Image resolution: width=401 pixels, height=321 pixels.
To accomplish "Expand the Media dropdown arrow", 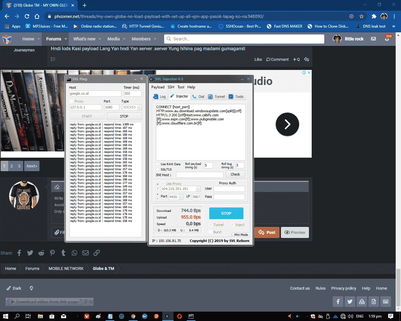I will point(124,39).
